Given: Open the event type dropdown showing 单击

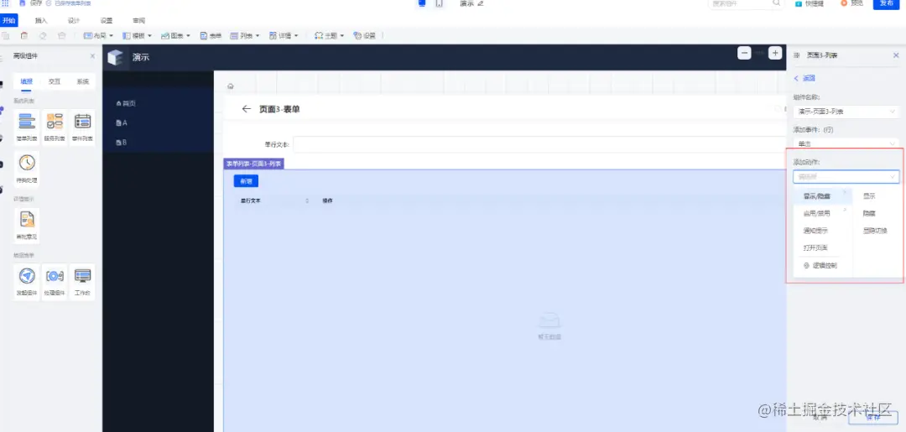Looking at the screenshot, I should point(846,143).
